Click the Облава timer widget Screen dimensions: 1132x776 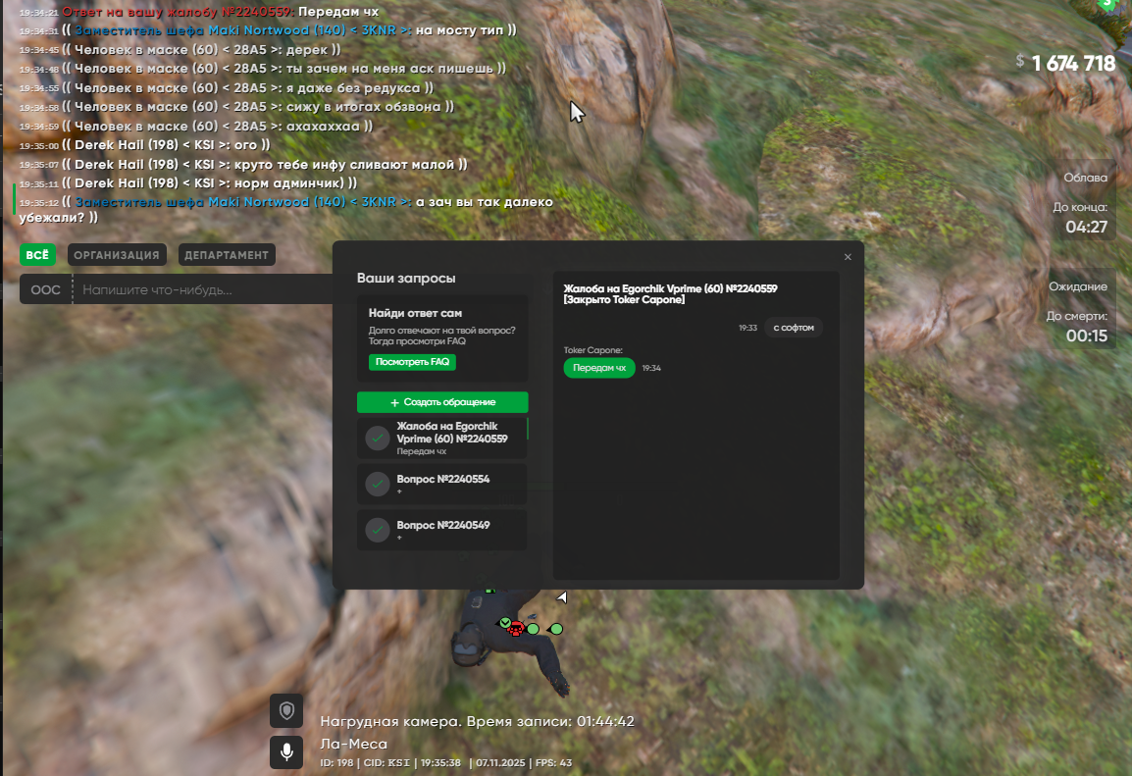point(1085,202)
